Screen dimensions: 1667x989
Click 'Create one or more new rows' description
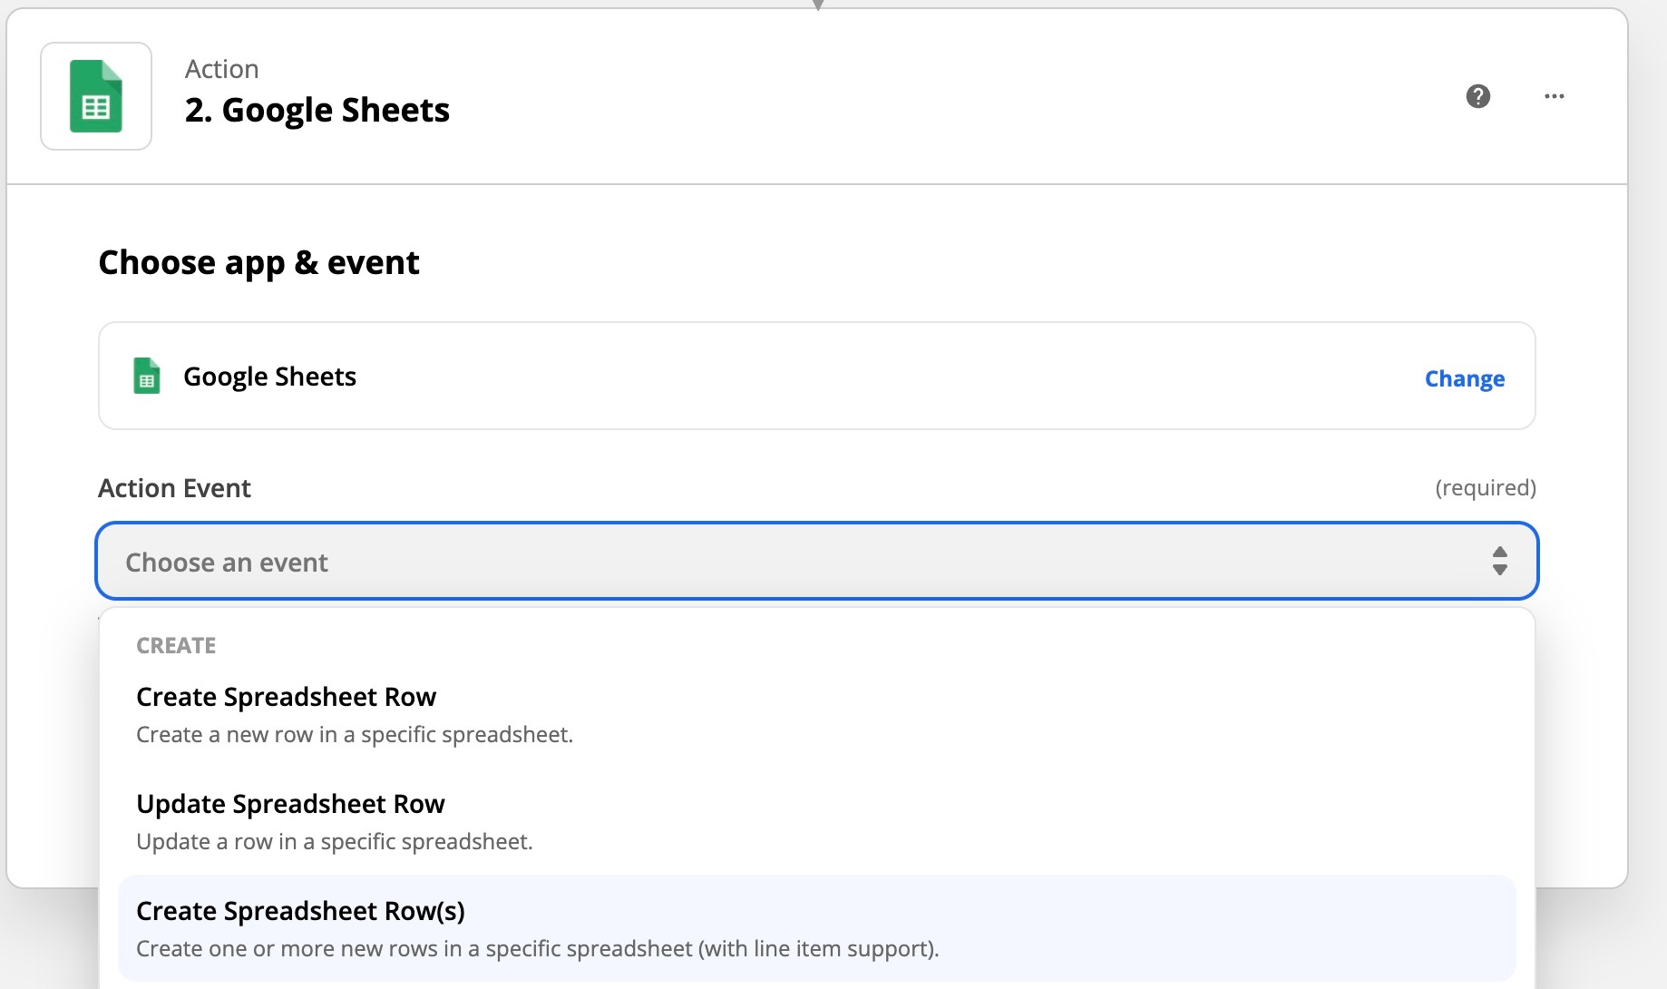coord(538,948)
